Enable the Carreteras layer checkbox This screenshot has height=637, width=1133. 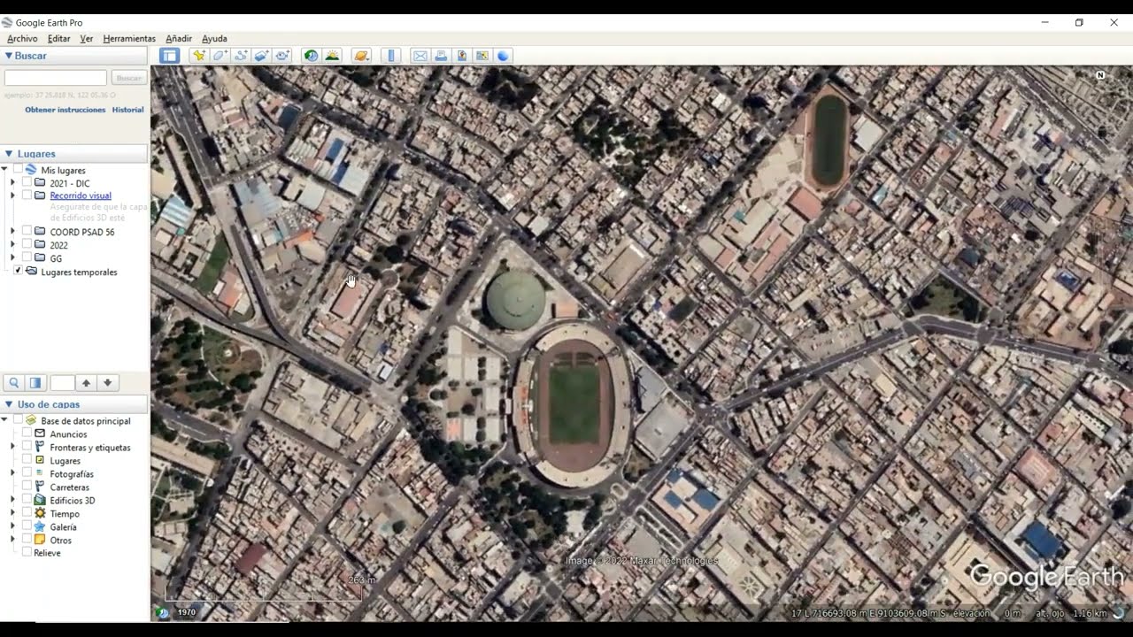point(27,487)
